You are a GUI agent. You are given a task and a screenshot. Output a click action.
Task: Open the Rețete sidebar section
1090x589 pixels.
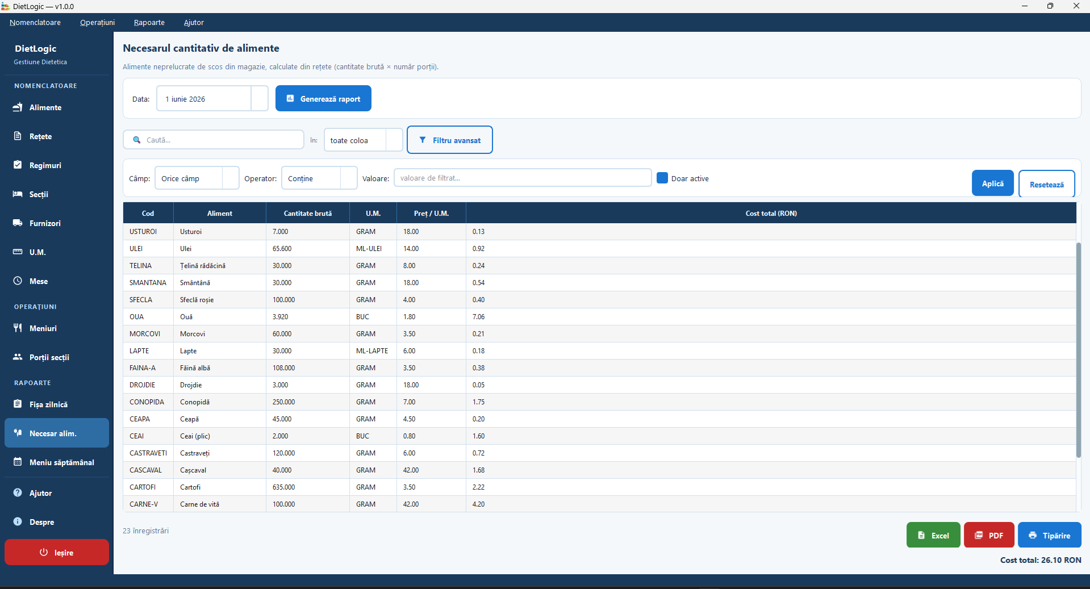pyautogui.click(x=56, y=136)
